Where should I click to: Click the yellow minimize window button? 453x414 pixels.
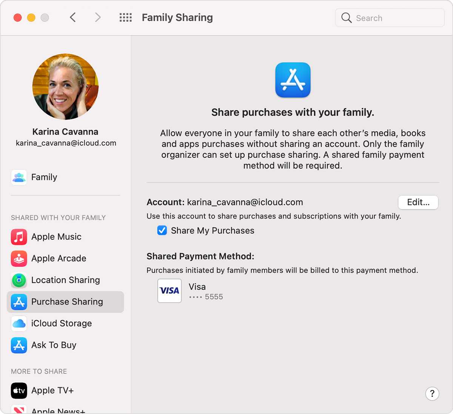tap(31, 18)
